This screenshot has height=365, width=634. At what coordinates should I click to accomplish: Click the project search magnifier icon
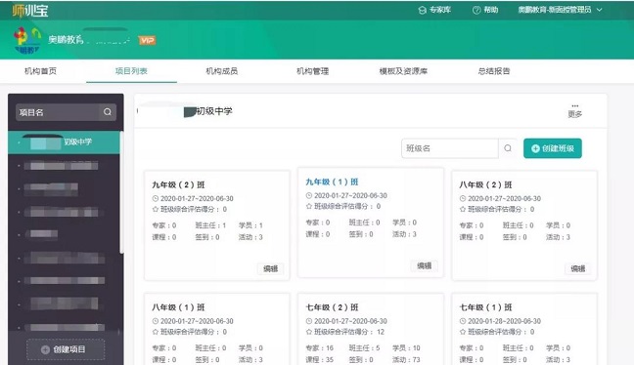108,112
